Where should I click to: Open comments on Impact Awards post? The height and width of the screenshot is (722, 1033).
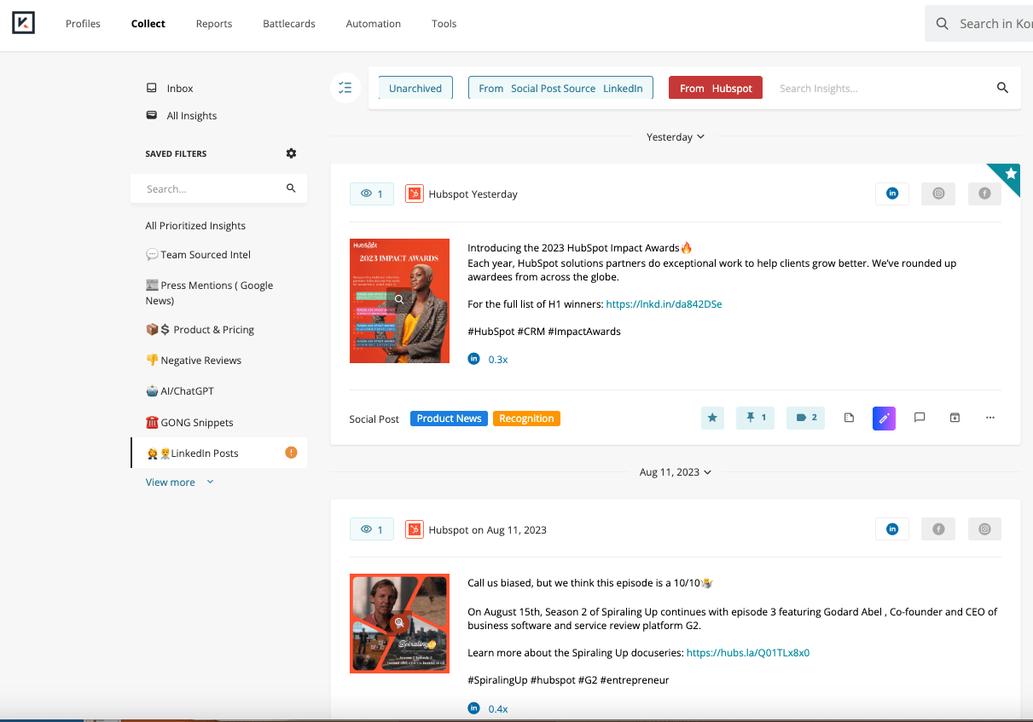coord(920,418)
